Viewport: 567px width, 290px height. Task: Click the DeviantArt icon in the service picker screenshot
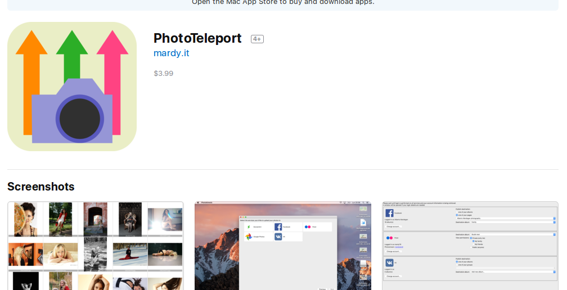pyautogui.click(x=249, y=227)
